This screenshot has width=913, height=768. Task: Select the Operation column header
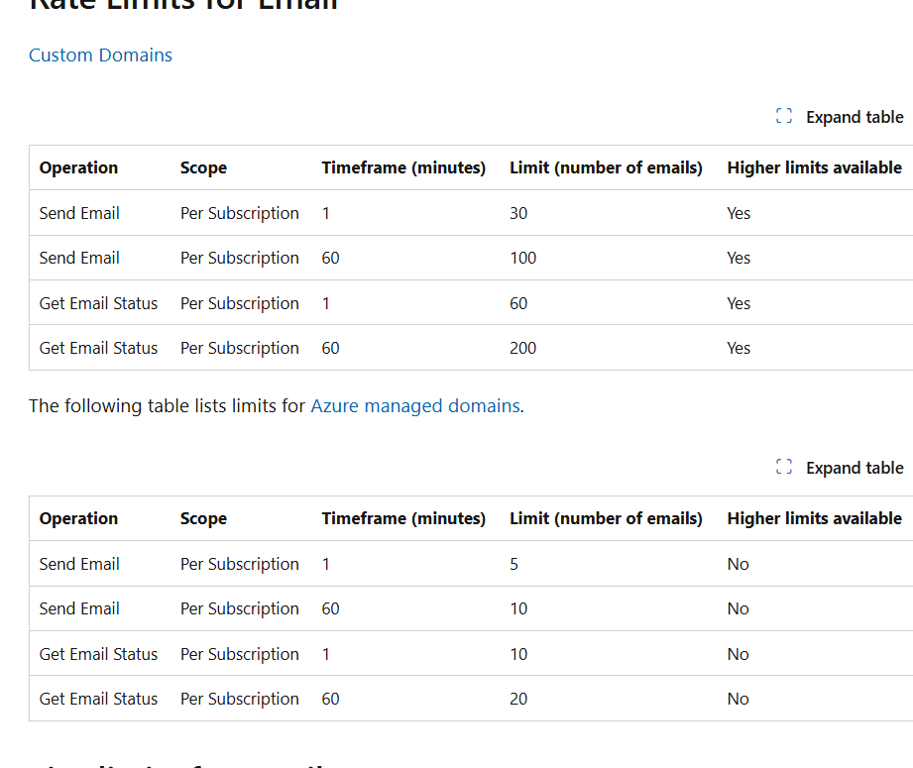click(x=78, y=167)
